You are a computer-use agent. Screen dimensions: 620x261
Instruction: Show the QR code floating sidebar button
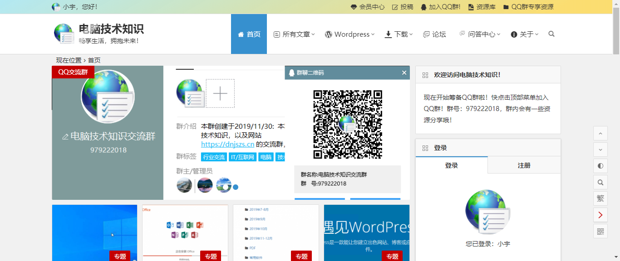[x=600, y=231]
